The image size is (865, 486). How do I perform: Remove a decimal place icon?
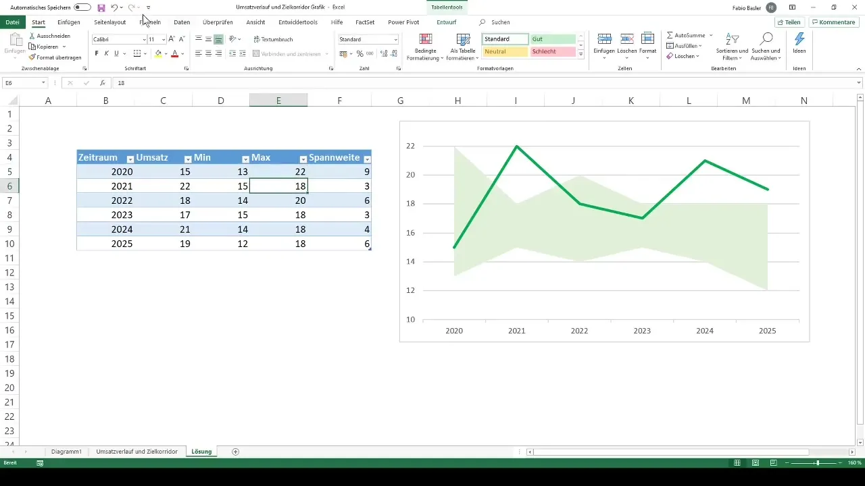pos(393,53)
